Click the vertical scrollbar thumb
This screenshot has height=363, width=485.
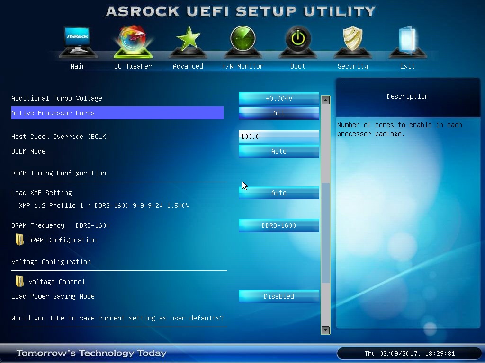click(325, 233)
